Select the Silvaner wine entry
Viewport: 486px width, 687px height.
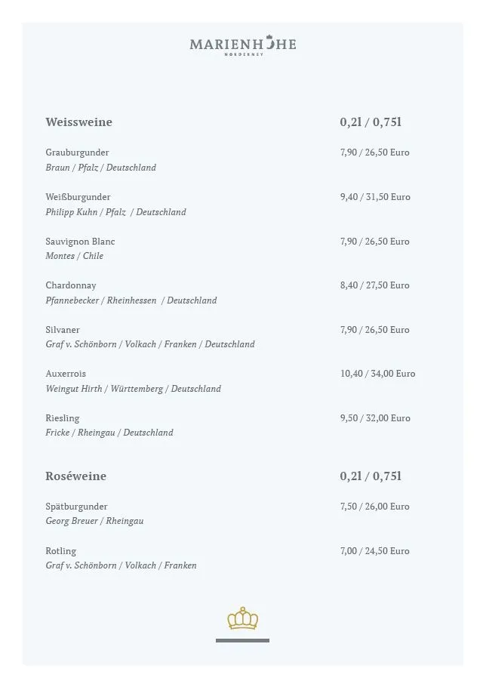(63, 330)
